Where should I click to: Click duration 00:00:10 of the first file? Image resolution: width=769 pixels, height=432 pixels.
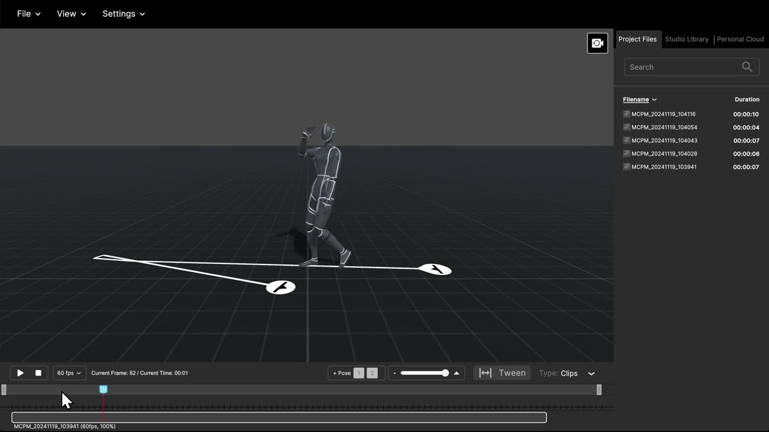tap(746, 114)
